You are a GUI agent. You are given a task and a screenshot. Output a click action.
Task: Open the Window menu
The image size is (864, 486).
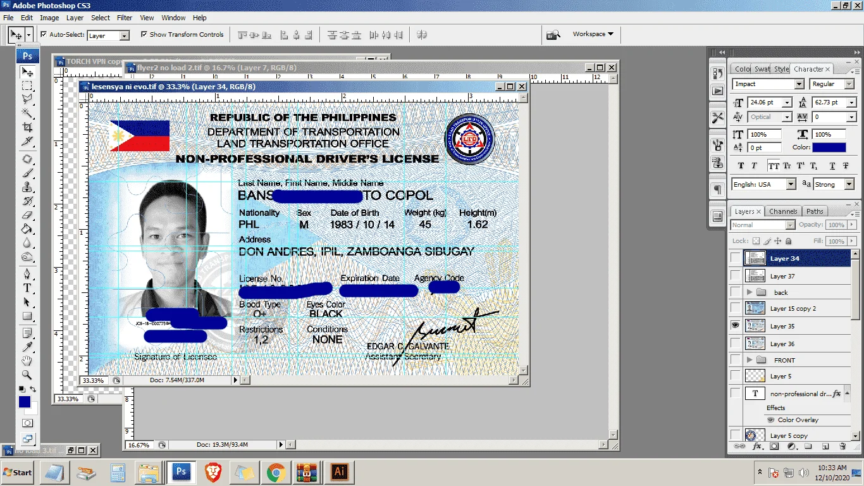point(173,18)
